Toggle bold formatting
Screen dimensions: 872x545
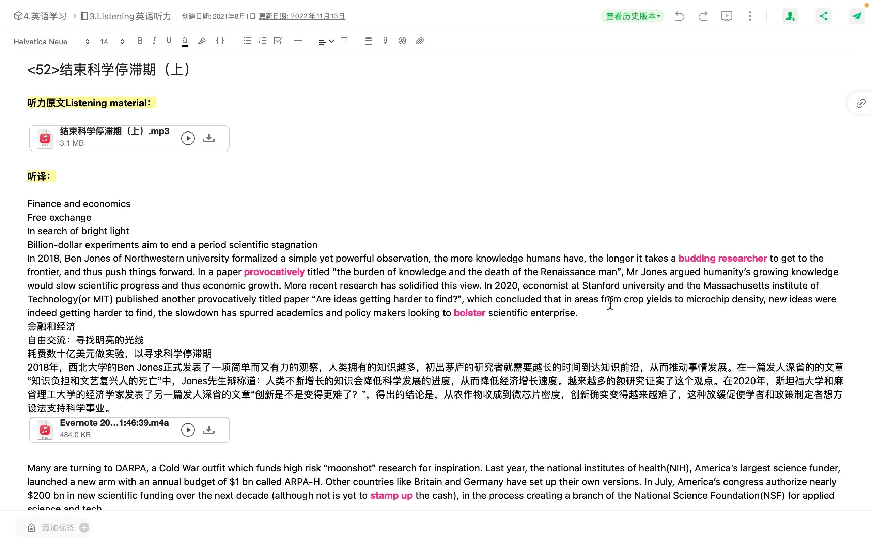[x=140, y=41]
